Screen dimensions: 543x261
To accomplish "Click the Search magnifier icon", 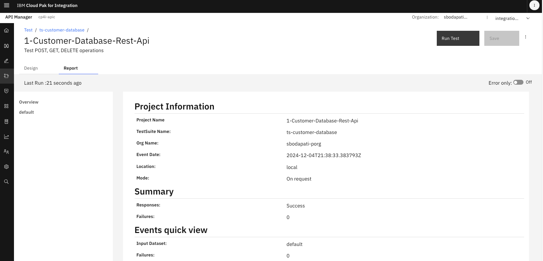I will pyautogui.click(x=6, y=182).
